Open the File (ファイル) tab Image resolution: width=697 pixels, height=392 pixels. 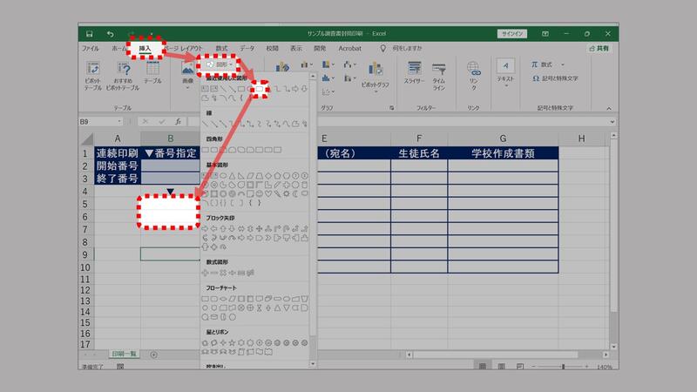coord(91,48)
